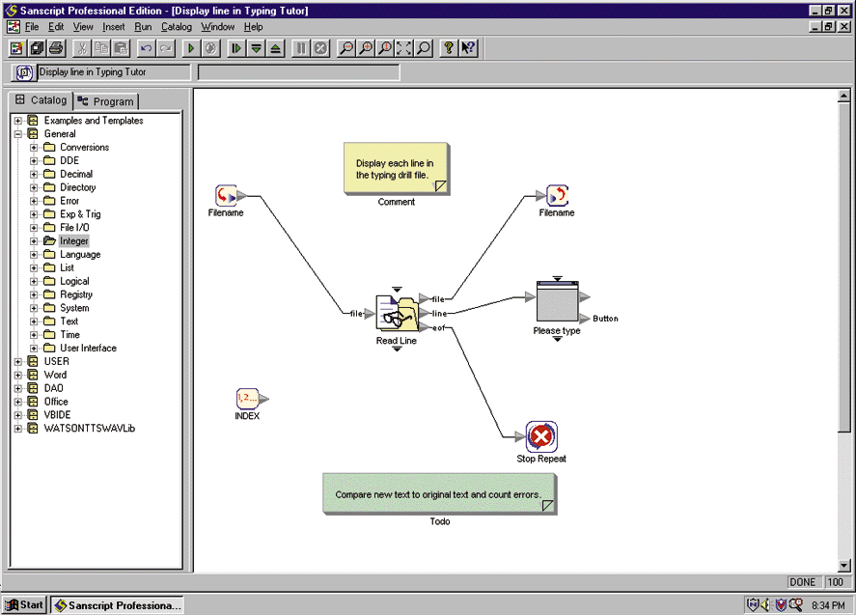The height and width of the screenshot is (615, 856).
Task: Select the User Interface folder in tree
Action: [x=88, y=349]
